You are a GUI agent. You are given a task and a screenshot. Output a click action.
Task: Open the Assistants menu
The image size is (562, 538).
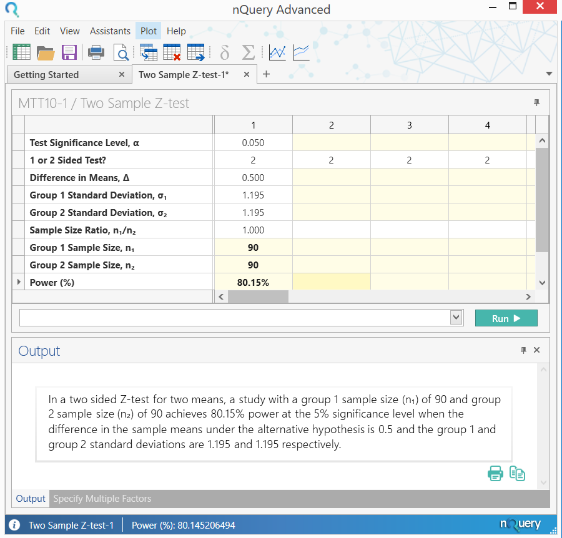110,31
